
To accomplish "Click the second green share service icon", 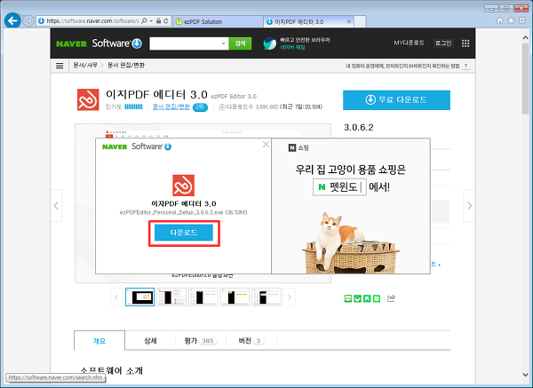I will [358, 298].
